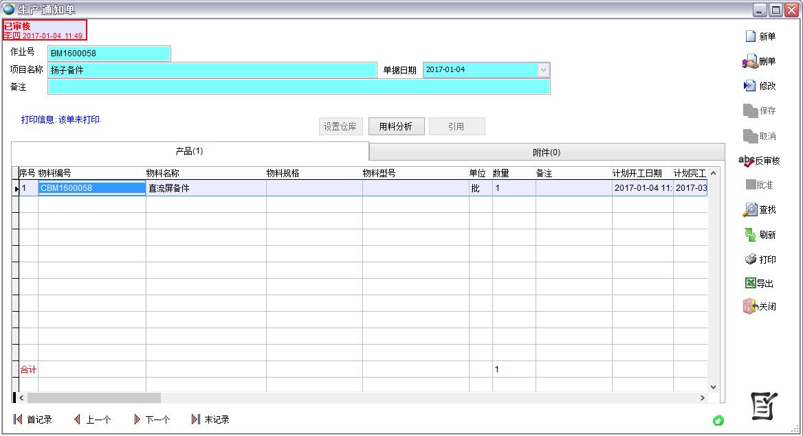803x436 pixels.
Task: Click the 删单 (delete order) icon
Action: point(750,62)
